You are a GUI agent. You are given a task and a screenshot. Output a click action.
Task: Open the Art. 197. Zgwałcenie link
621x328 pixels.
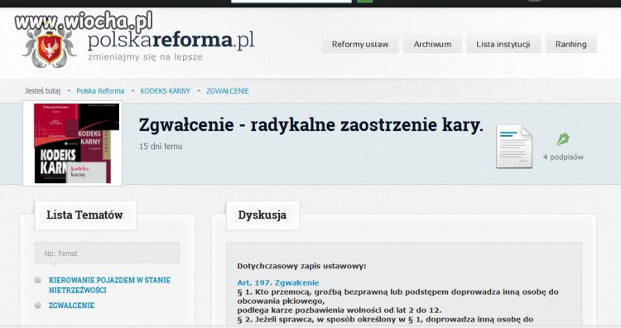tap(278, 282)
